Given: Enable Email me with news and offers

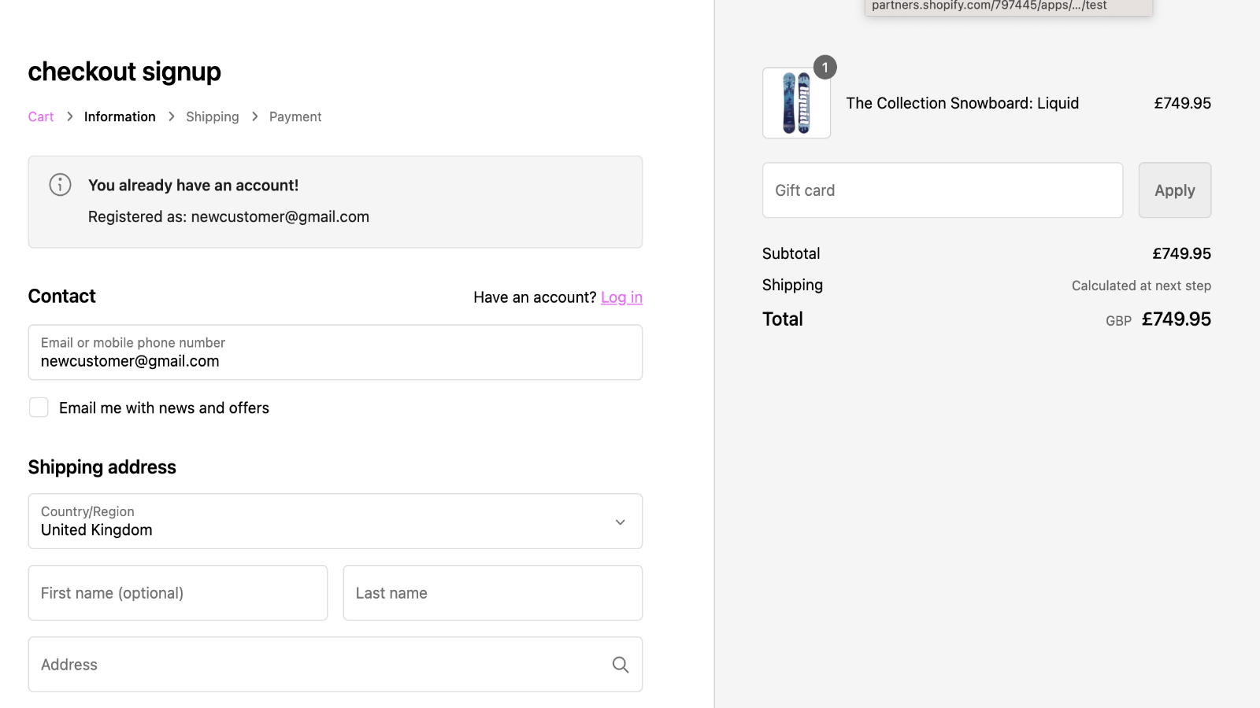Looking at the screenshot, I should (39, 407).
